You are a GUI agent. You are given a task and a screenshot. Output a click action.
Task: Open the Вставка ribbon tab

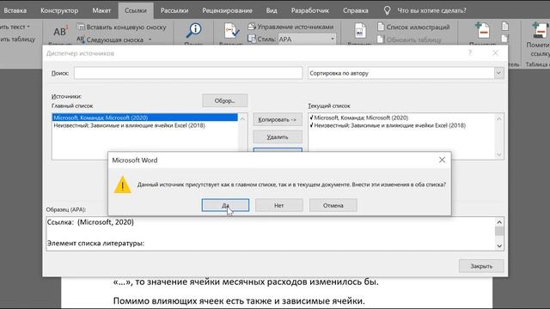(x=15, y=10)
